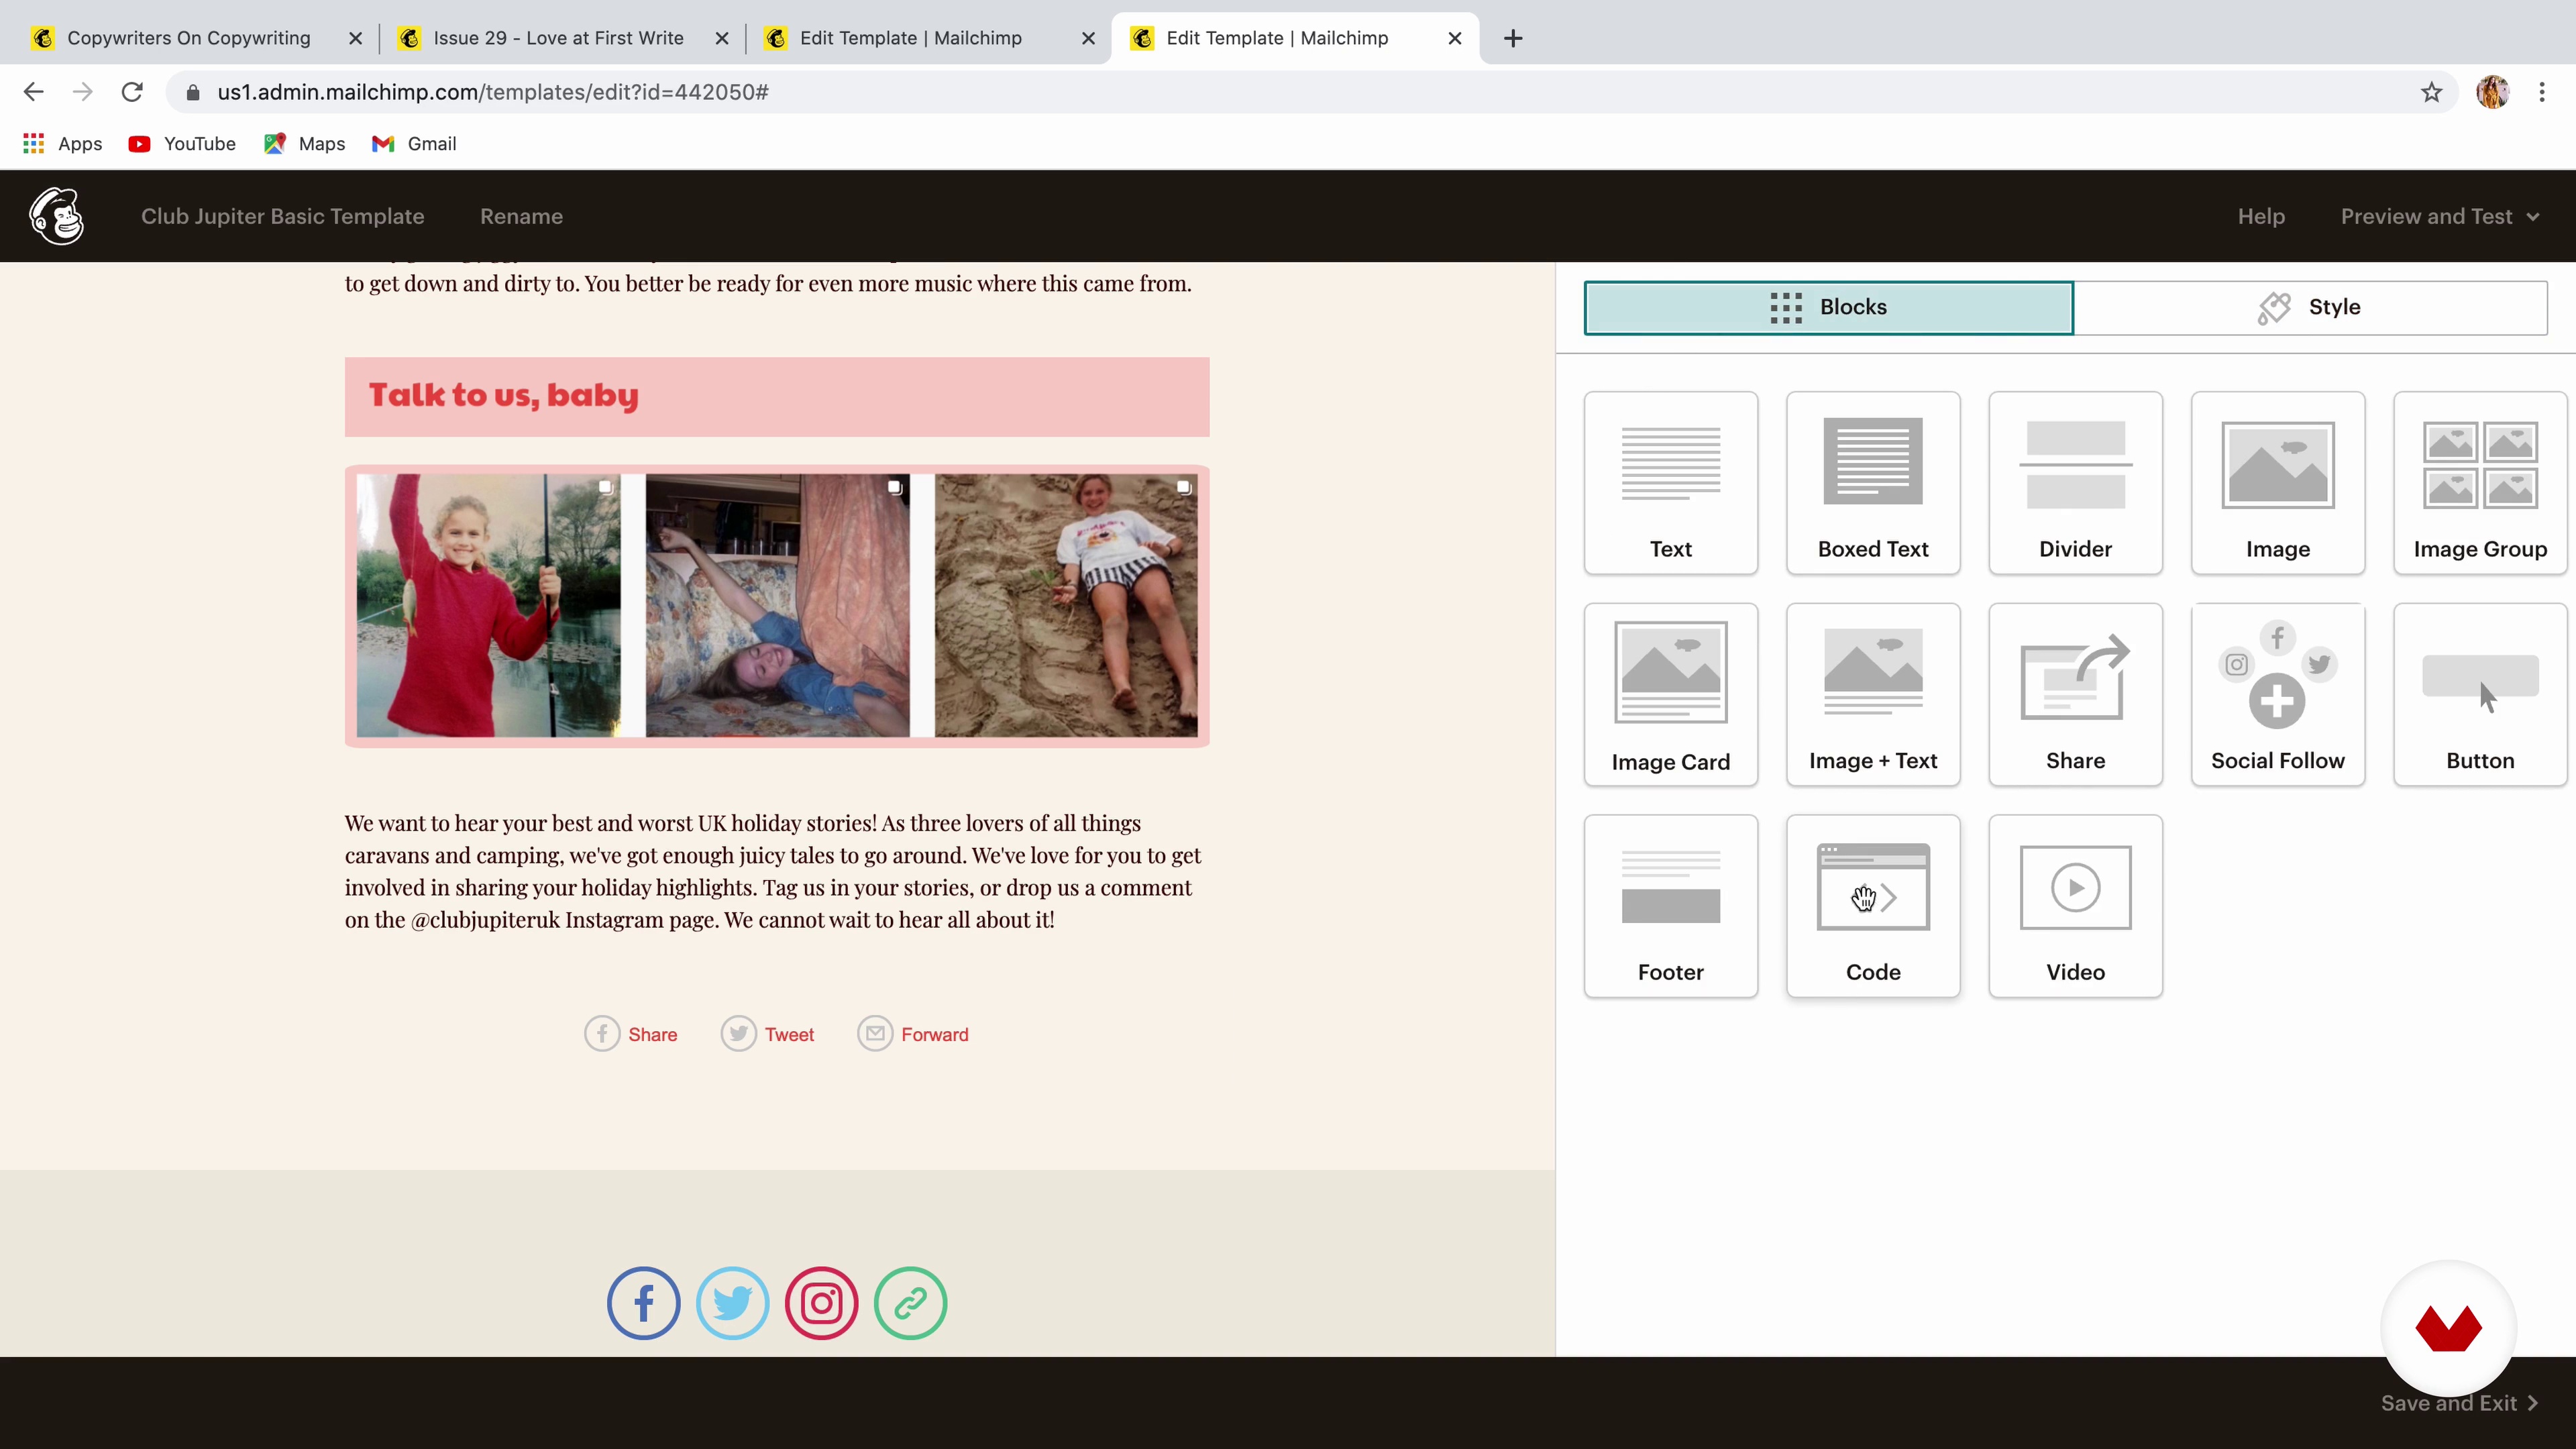
Task: Add an Image + Text block
Action: 1873,695
